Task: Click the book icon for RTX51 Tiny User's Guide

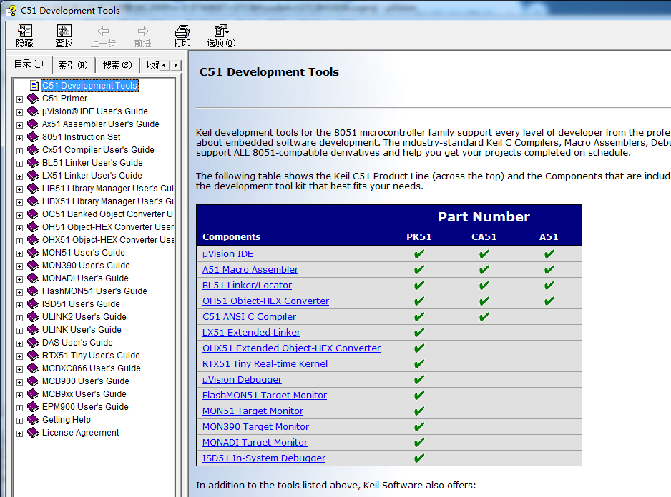Action: pyautogui.click(x=33, y=355)
